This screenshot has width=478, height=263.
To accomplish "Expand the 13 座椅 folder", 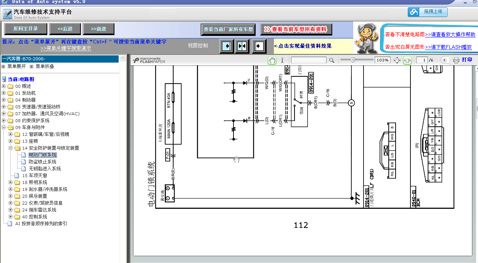I will point(11,141).
